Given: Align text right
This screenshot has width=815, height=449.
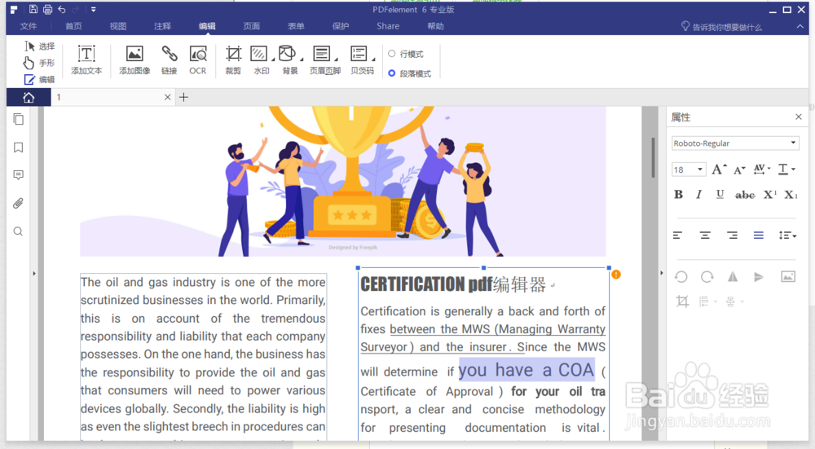Looking at the screenshot, I should 733,236.
